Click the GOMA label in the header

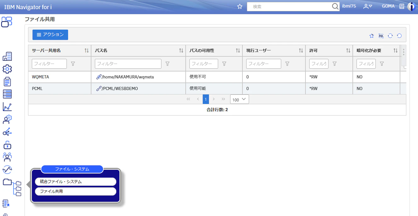[388, 6]
